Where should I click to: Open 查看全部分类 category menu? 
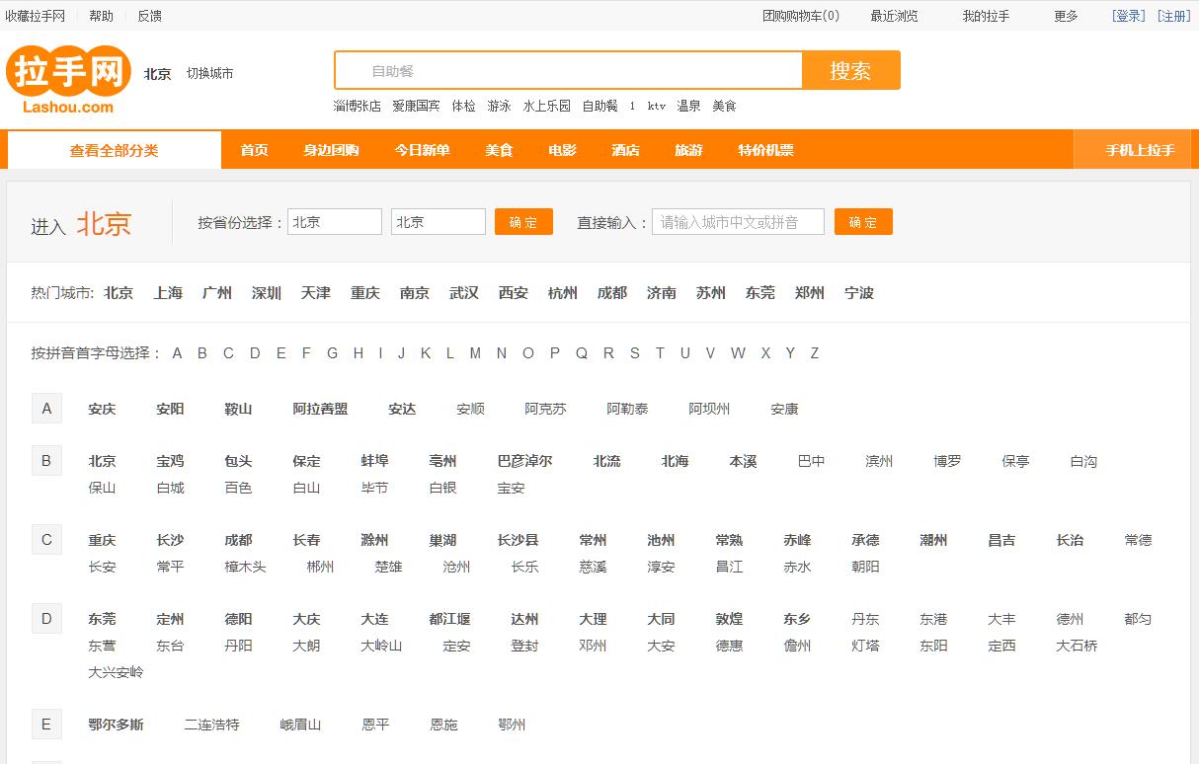(x=114, y=150)
